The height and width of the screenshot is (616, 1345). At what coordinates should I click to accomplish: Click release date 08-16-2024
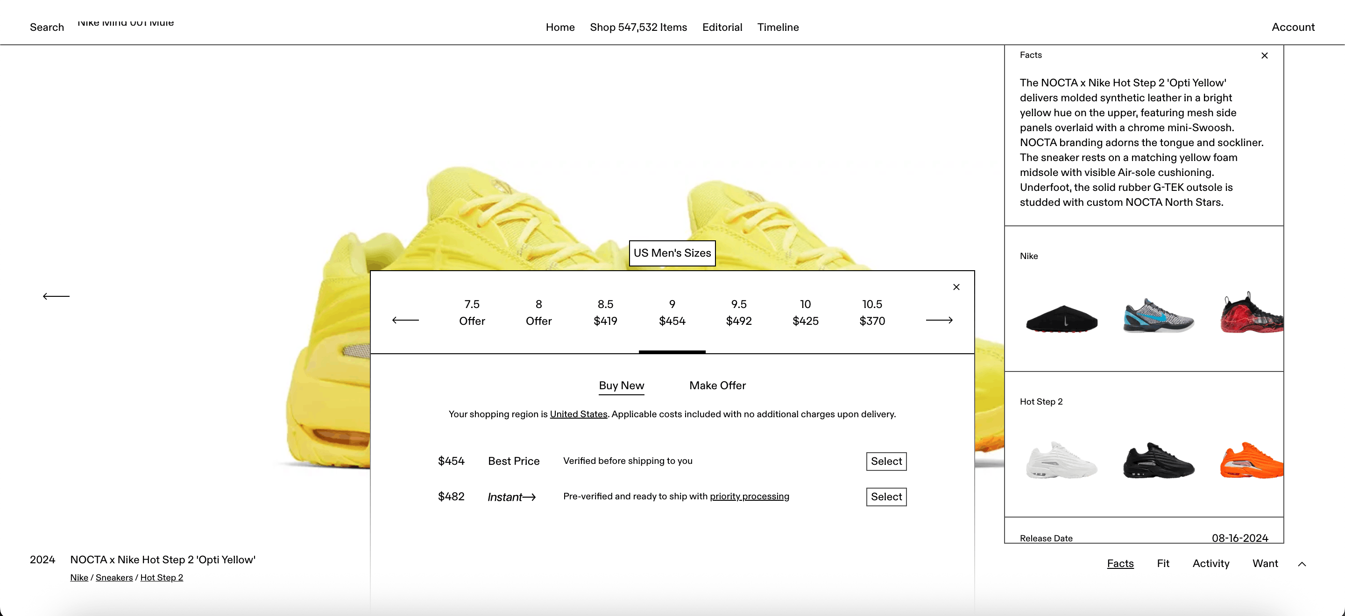point(1239,538)
